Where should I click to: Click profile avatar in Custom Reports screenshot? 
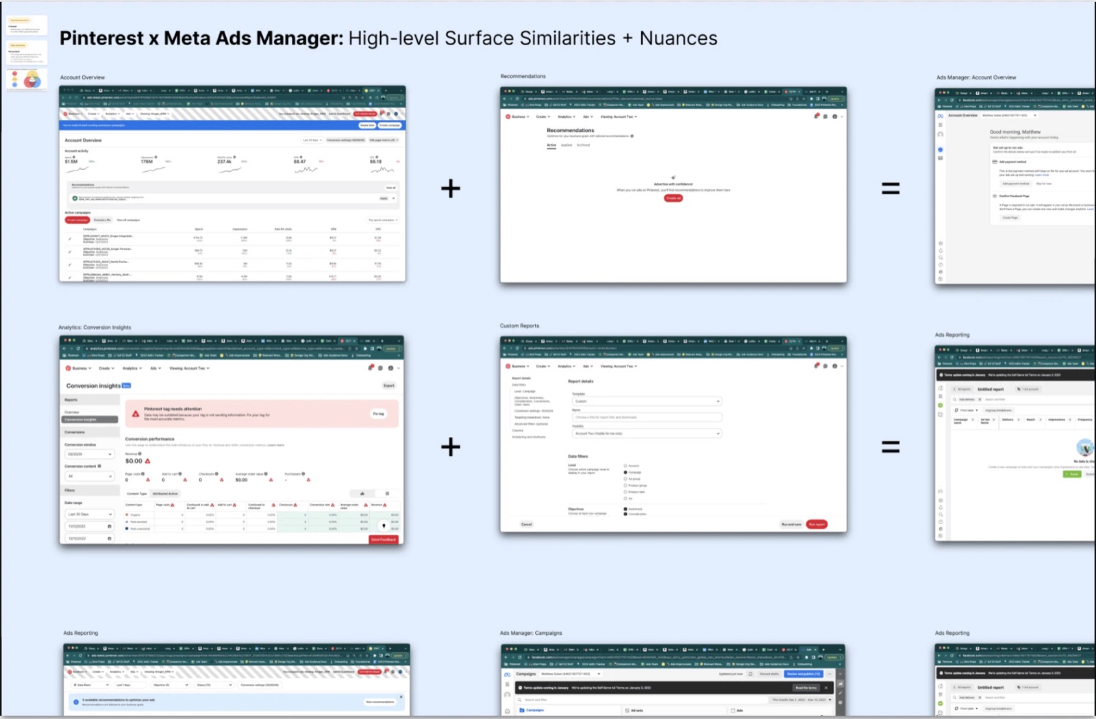tap(834, 366)
